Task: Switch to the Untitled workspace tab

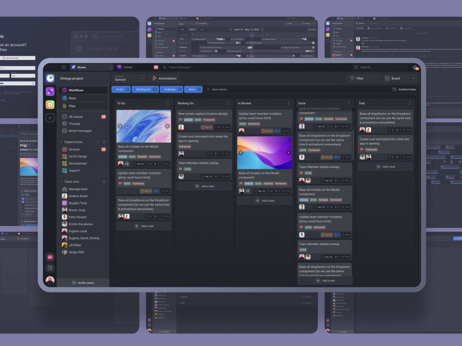Action: [x=138, y=67]
